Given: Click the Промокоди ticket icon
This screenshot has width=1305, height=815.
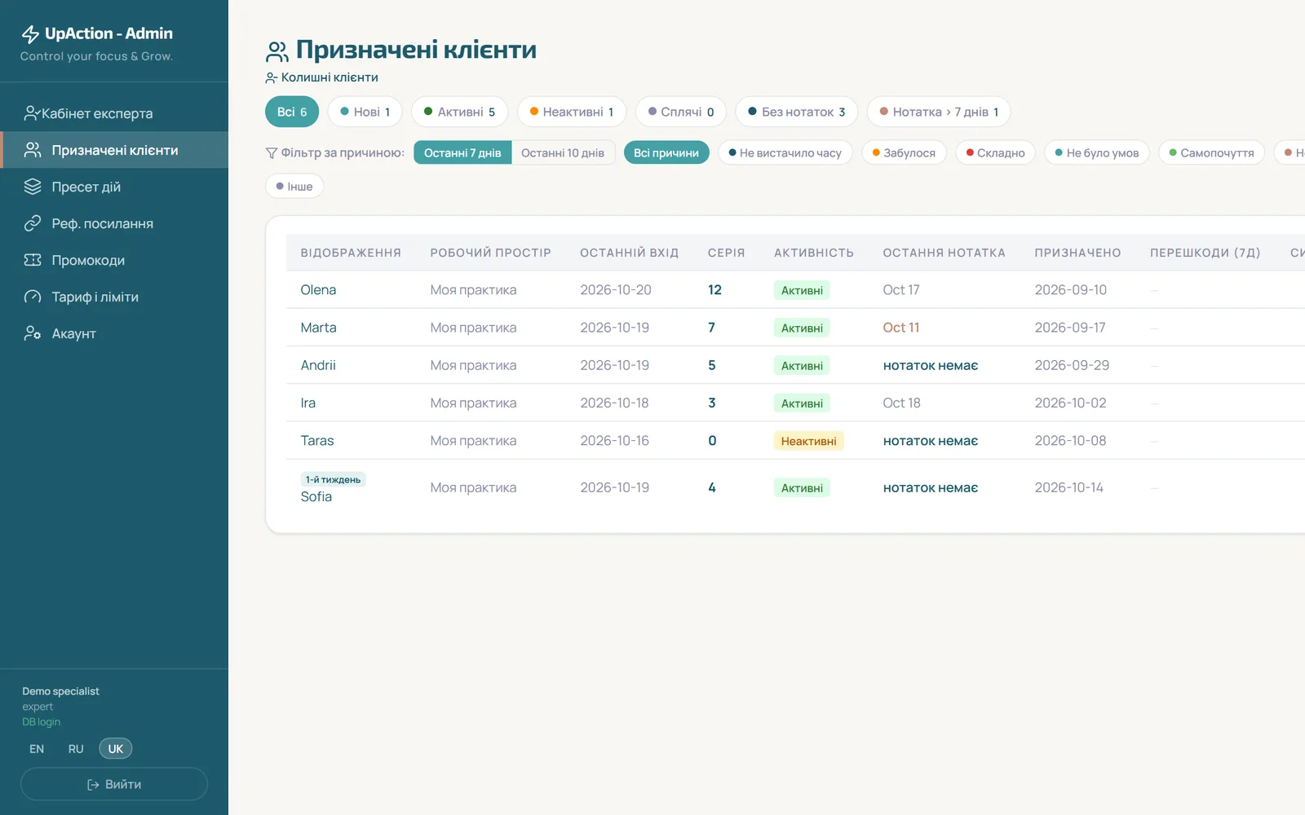Looking at the screenshot, I should [33, 260].
